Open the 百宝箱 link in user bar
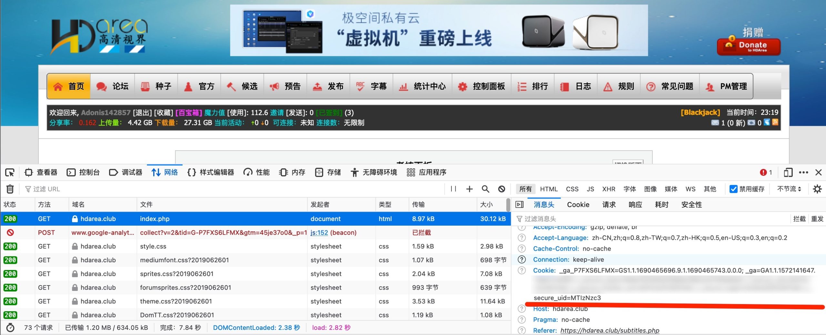This screenshot has width=826, height=335. tap(189, 113)
